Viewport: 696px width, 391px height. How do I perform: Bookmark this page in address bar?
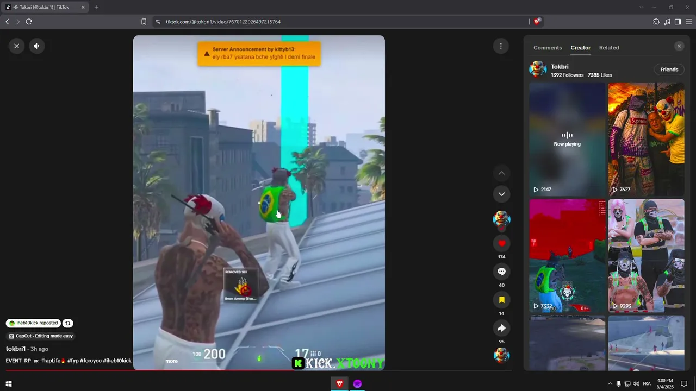tap(144, 22)
